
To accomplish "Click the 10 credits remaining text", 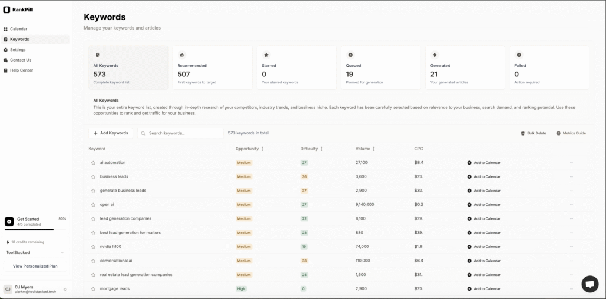I will [27, 242].
